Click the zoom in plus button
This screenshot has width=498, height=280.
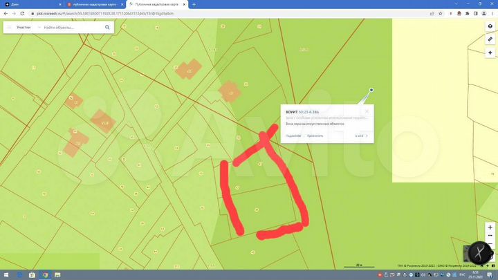[x=490, y=226]
